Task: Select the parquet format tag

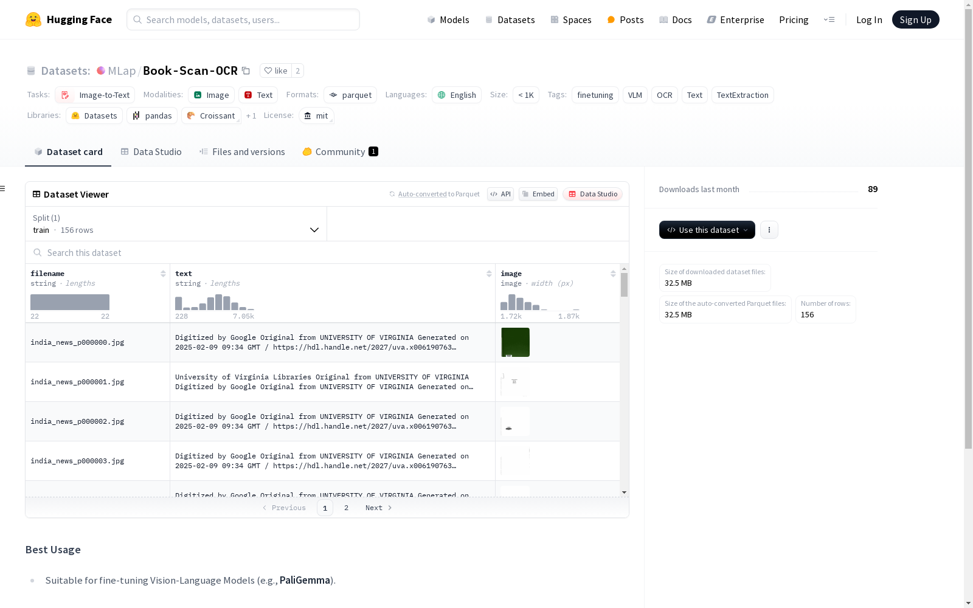Action: tap(350, 95)
